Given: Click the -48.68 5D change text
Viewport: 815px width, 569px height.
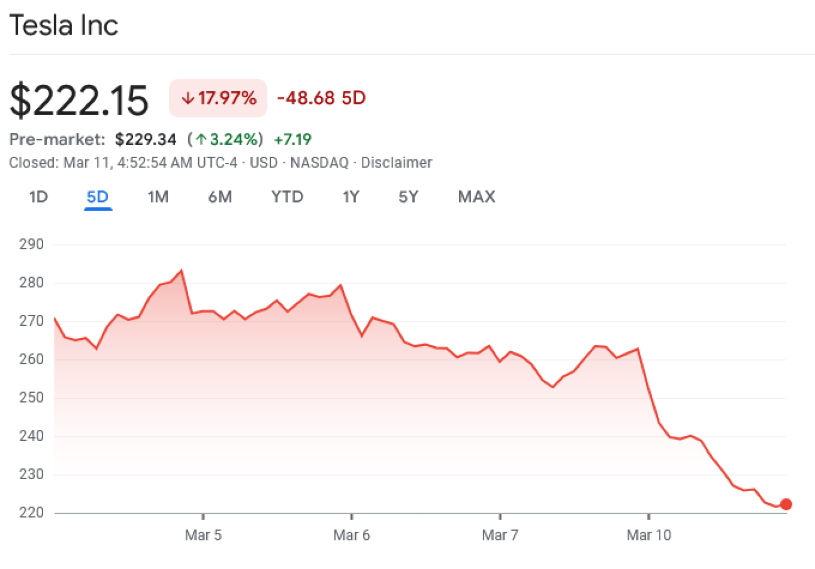Looking at the screenshot, I should pyautogui.click(x=321, y=98).
